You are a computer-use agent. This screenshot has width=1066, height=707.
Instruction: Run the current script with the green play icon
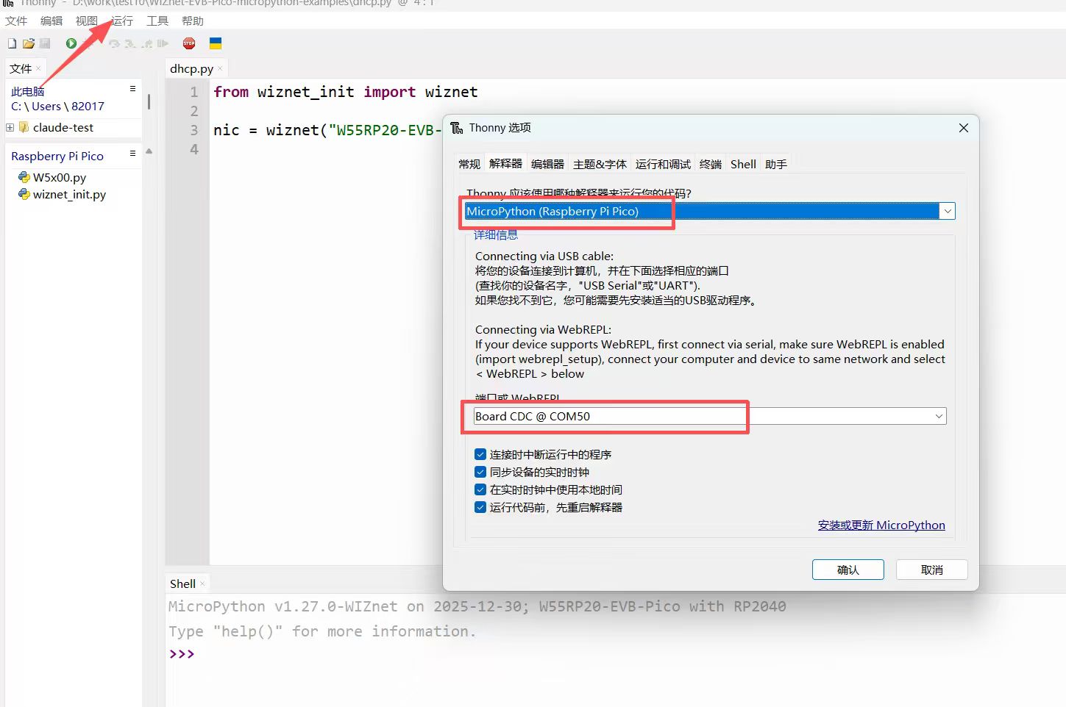click(x=71, y=44)
